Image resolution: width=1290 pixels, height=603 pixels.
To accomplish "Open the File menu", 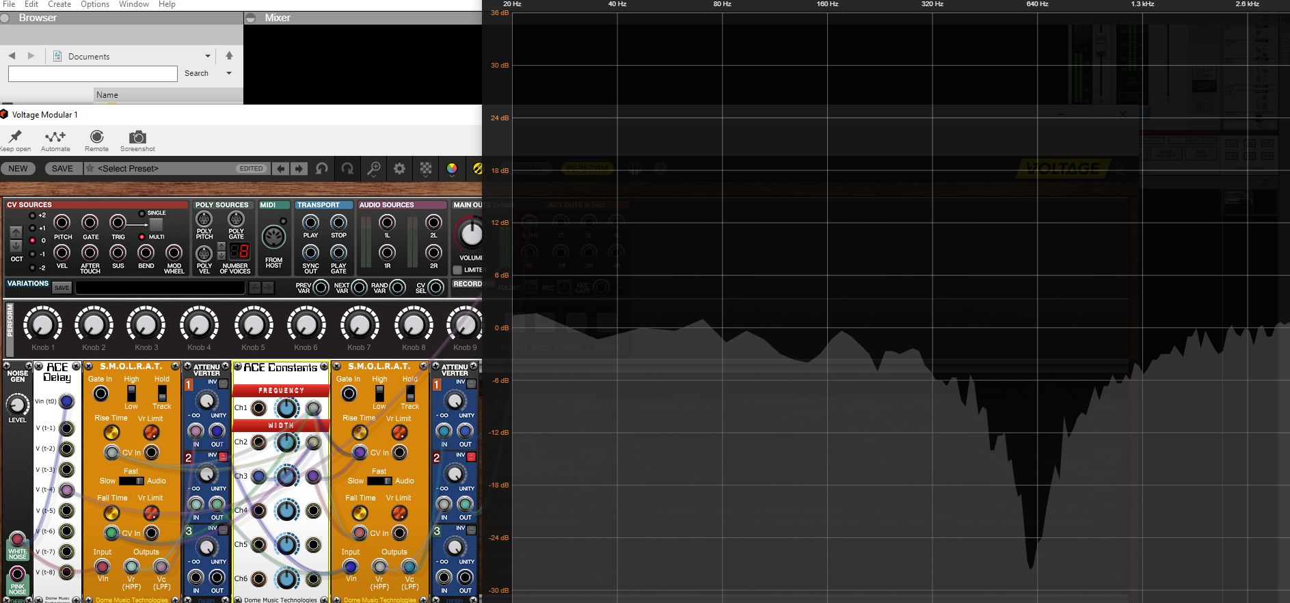I will [x=9, y=4].
